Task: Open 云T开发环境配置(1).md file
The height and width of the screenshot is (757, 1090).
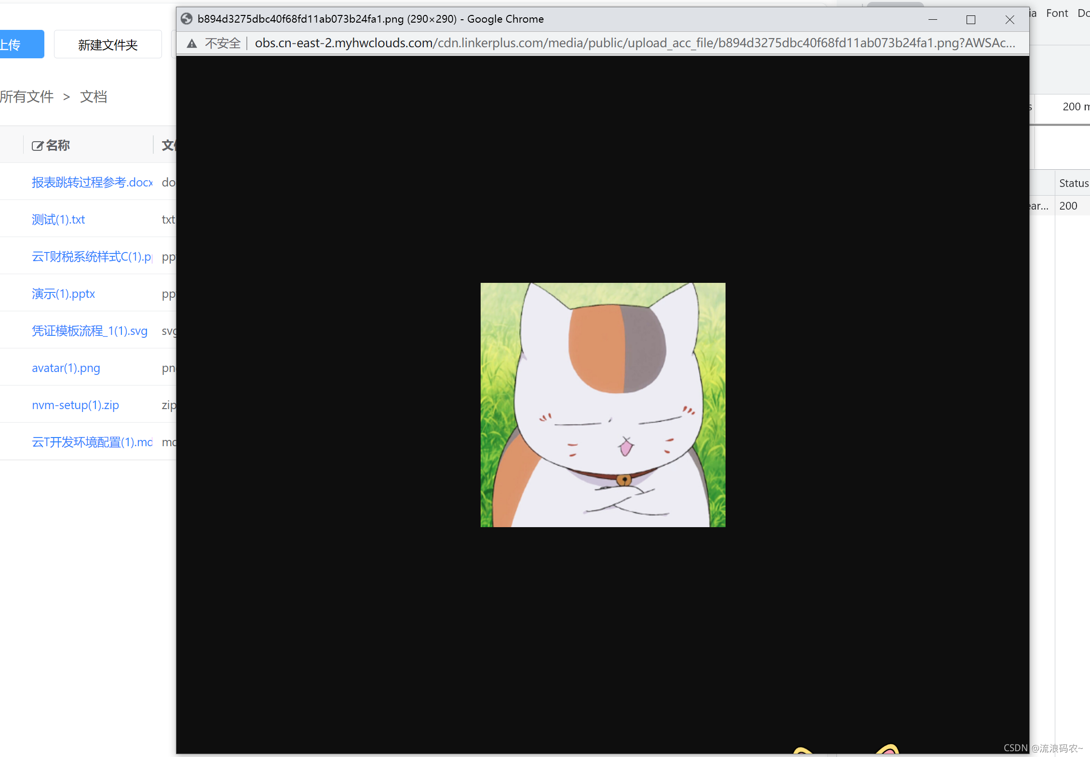Action: pyautogui.click(x=92, y=442)
